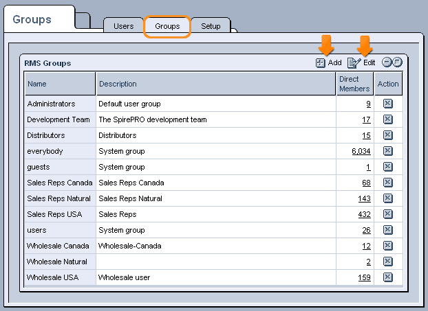Open the 143 direct members link
Viewport: 428px width, 311px height.
[364, 198]
